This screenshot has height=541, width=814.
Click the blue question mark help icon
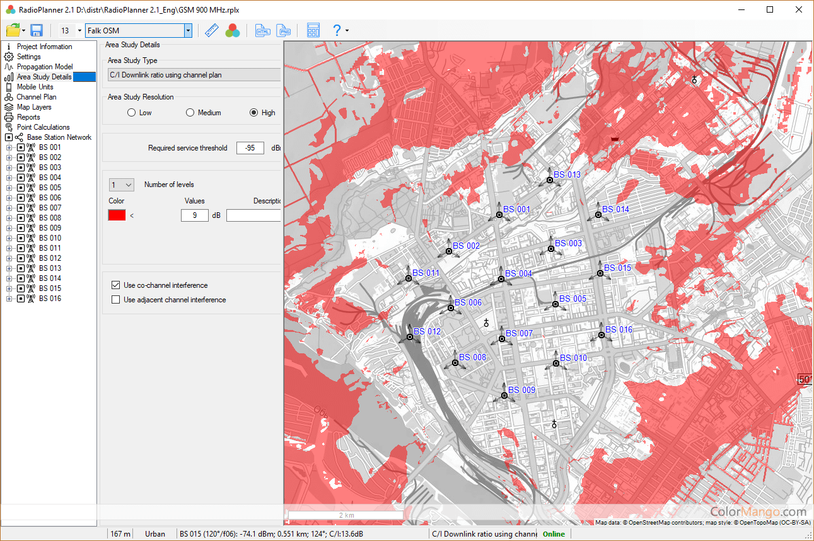(337, 30)
